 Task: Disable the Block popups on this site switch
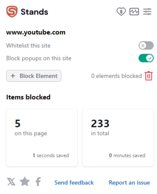coord(146,58)
